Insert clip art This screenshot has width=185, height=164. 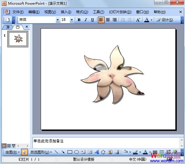[x=110, y=152]
